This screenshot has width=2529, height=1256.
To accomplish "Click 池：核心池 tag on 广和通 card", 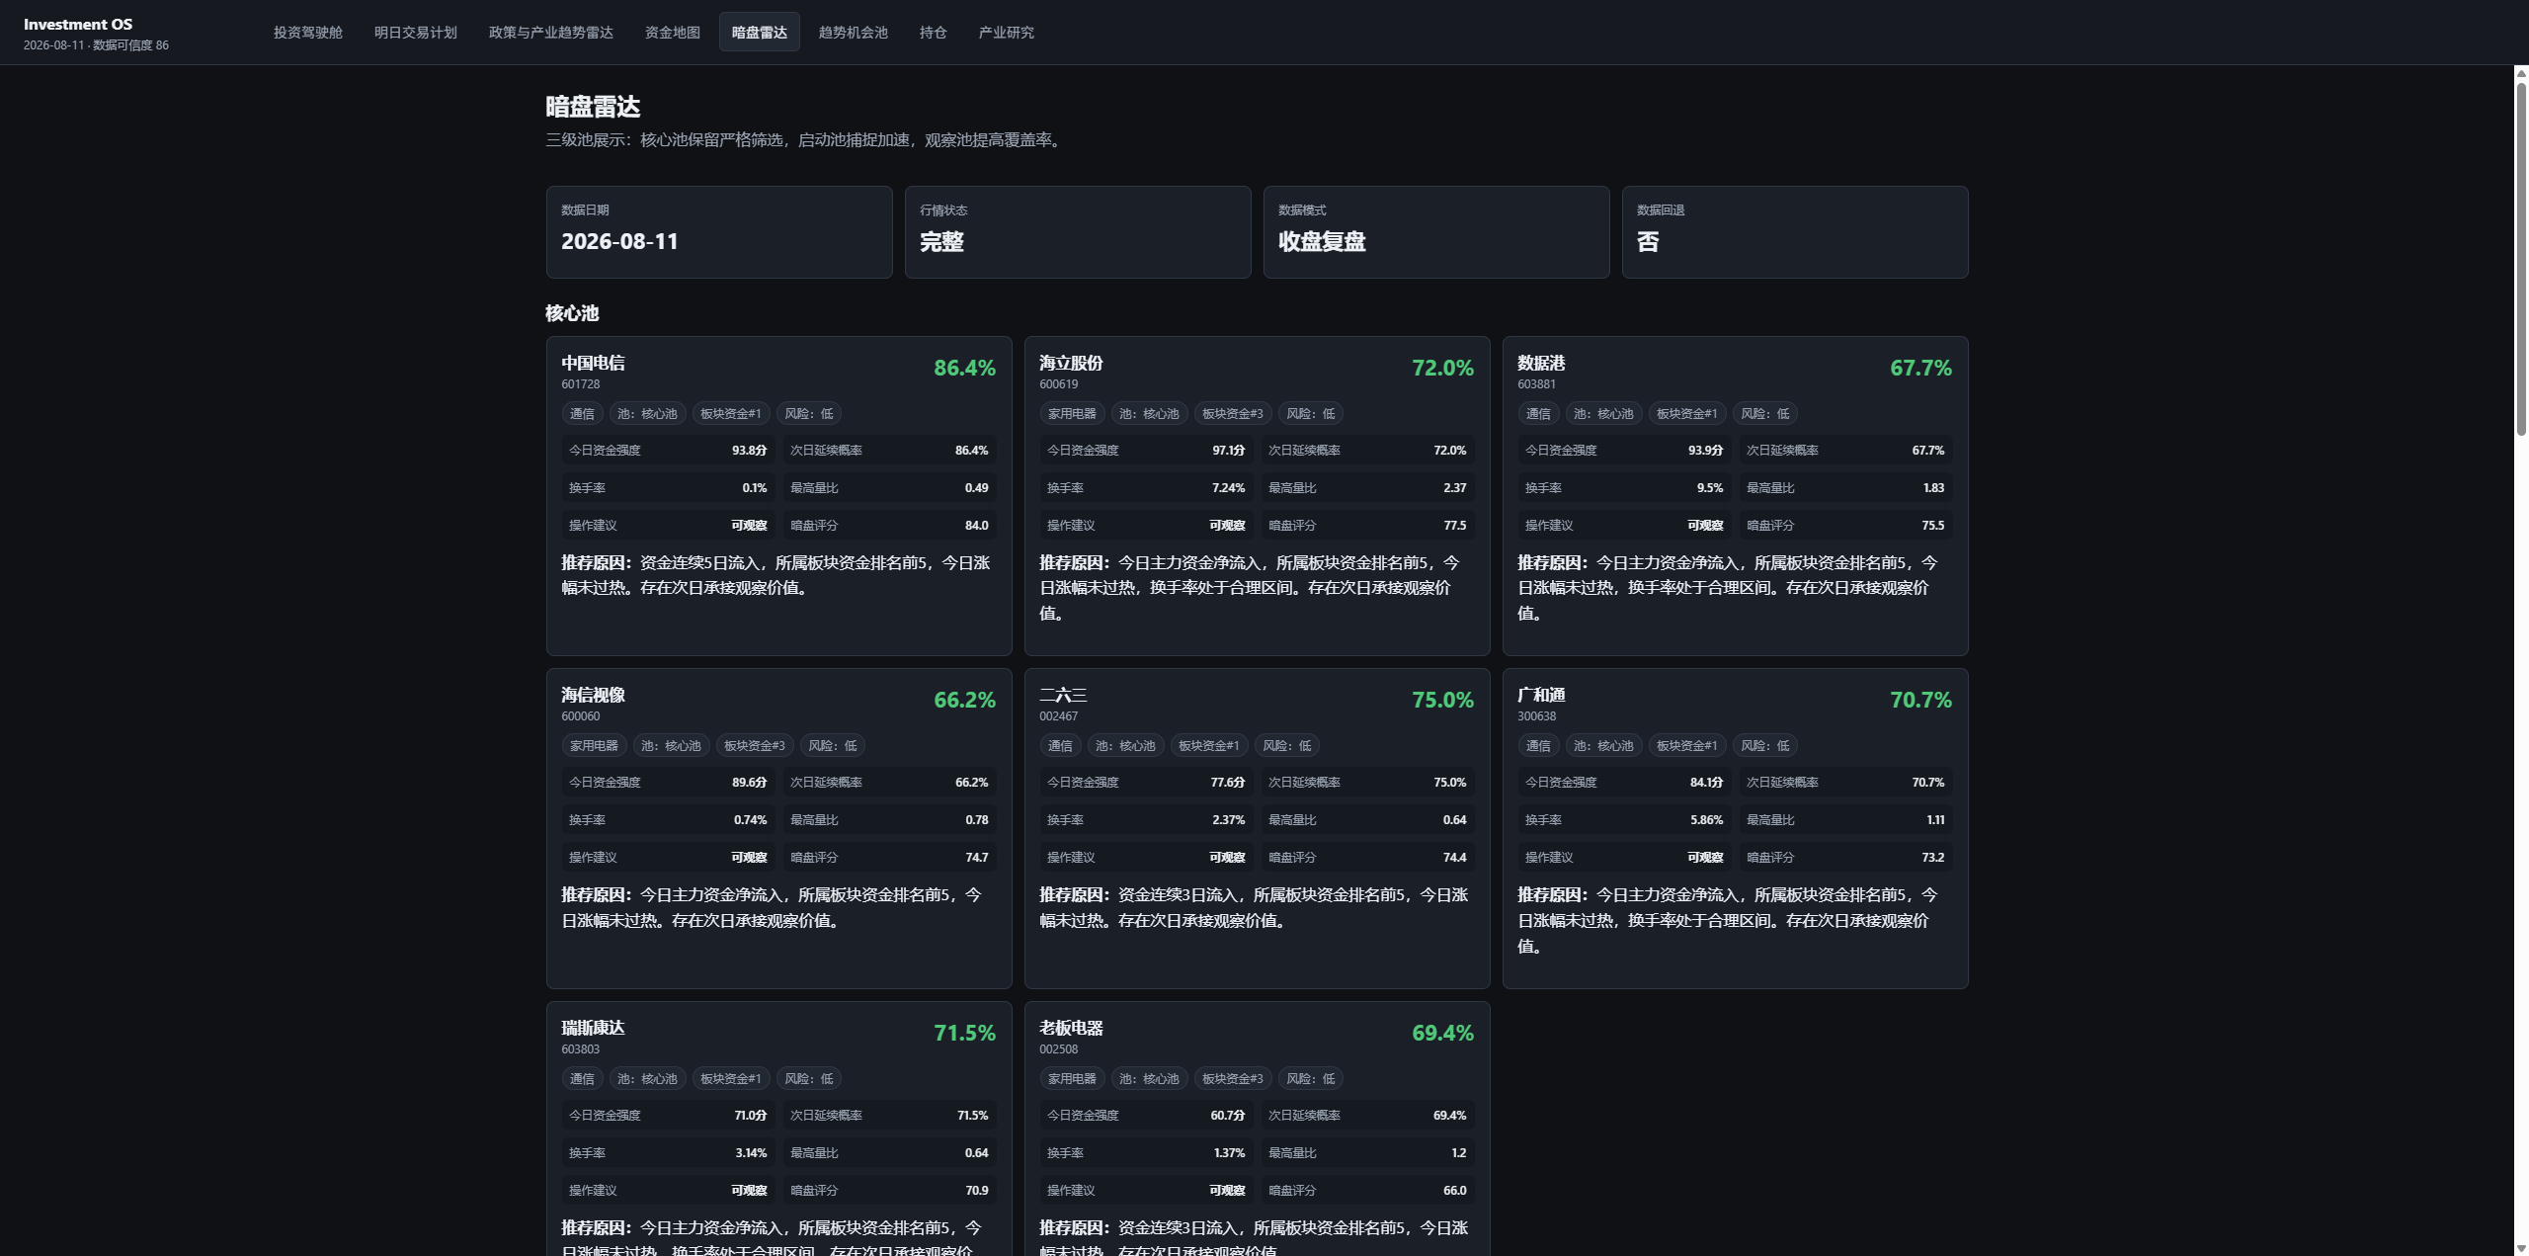I will (1602, 746).
